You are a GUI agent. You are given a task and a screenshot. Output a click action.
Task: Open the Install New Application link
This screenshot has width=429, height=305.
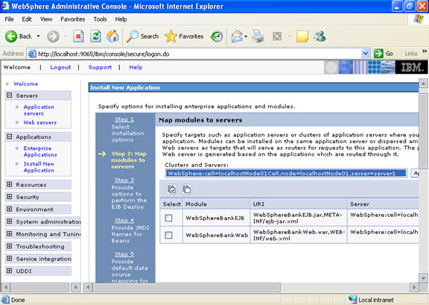pyautogui.click(x=39, y=167)
